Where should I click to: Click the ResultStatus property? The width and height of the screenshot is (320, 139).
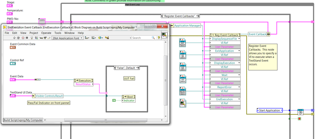click(x=83, y=84)
